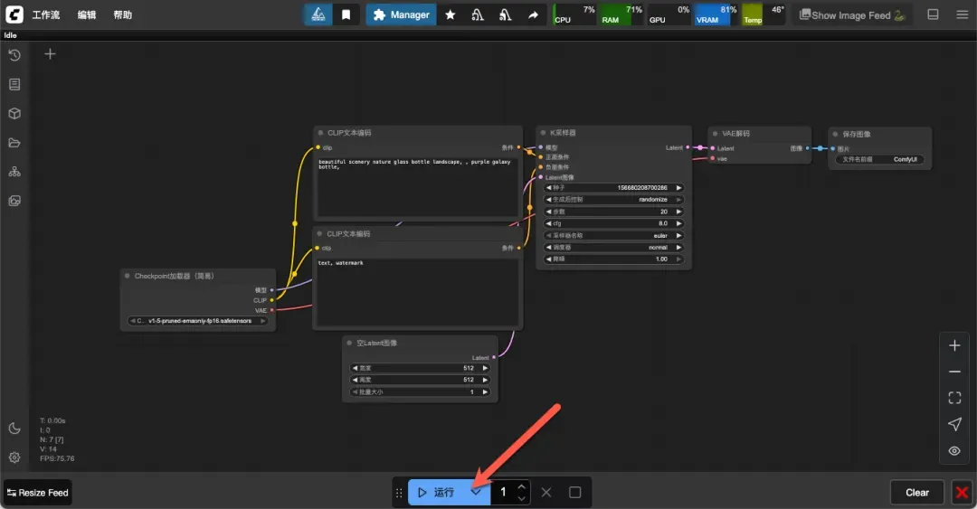Viewport: 977px width, 509px height.
Task: Collapse the 空Latent图像 node via its dot
Action: [x=349, y=343]
